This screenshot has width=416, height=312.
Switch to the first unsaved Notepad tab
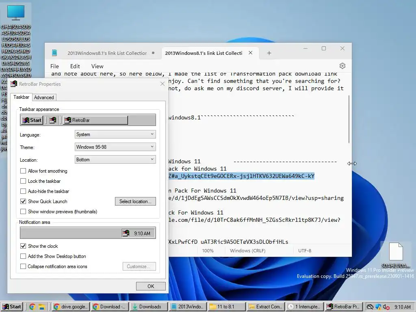[107, 53]
